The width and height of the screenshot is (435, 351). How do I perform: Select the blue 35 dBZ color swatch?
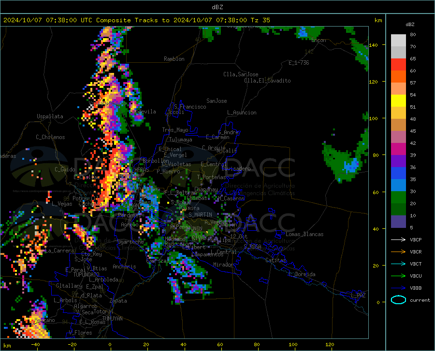point(398,173)
